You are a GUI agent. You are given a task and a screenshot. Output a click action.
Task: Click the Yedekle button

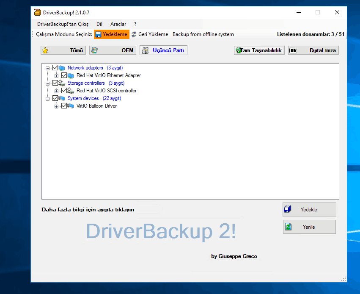(x=309, y=209)
